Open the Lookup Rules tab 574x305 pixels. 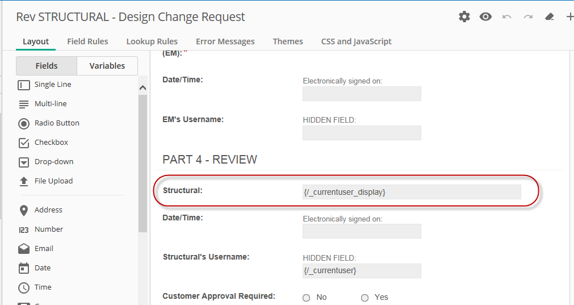click(x=152, y=41)
